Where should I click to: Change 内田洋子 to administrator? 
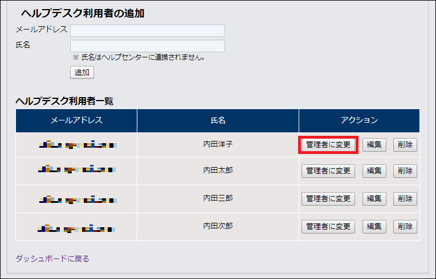328,145
